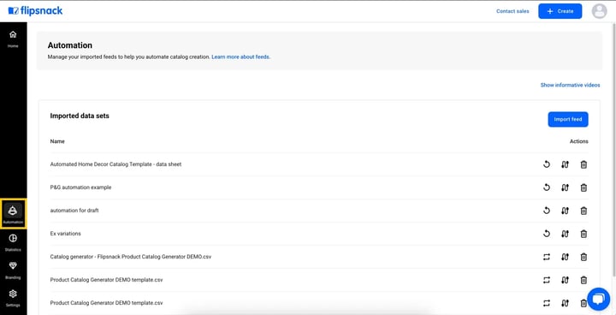Open the Branding sidebar section
The width and height of the screenshot is (616, 315).
pyautogui.click(x=13, y=270)
